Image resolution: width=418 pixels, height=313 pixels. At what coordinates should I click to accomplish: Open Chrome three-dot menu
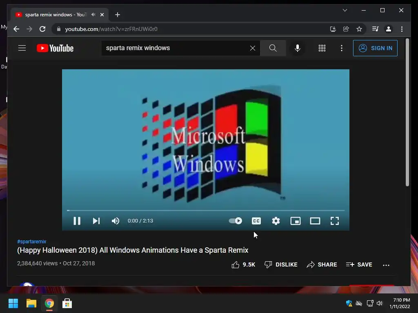coord(402,29)
